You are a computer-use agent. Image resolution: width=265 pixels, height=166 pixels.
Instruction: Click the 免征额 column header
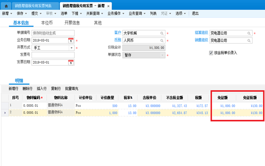(222, 98)
